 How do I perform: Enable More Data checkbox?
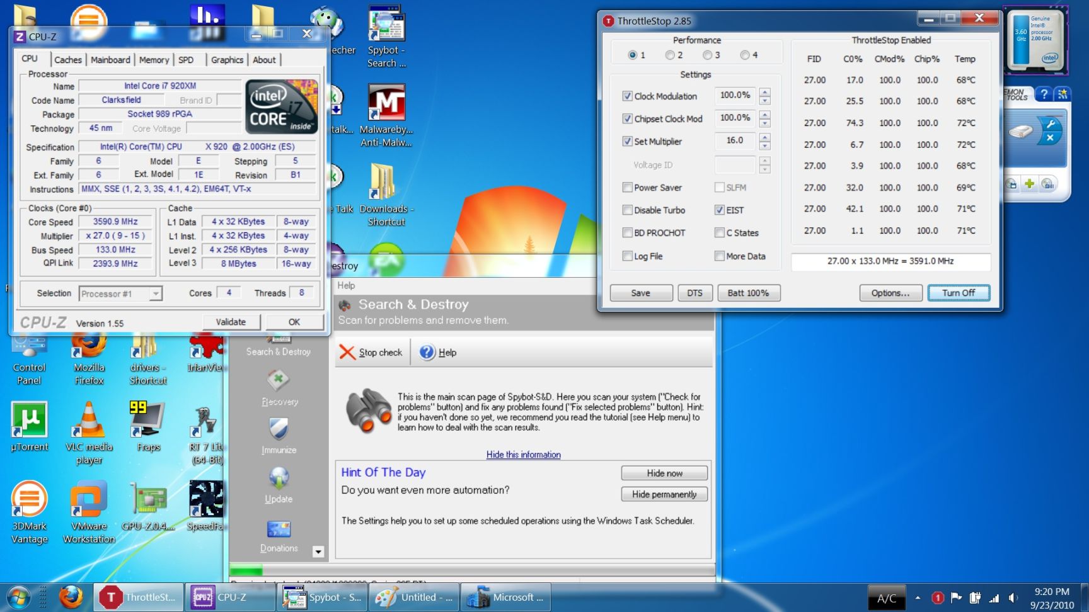coord(719,256)
